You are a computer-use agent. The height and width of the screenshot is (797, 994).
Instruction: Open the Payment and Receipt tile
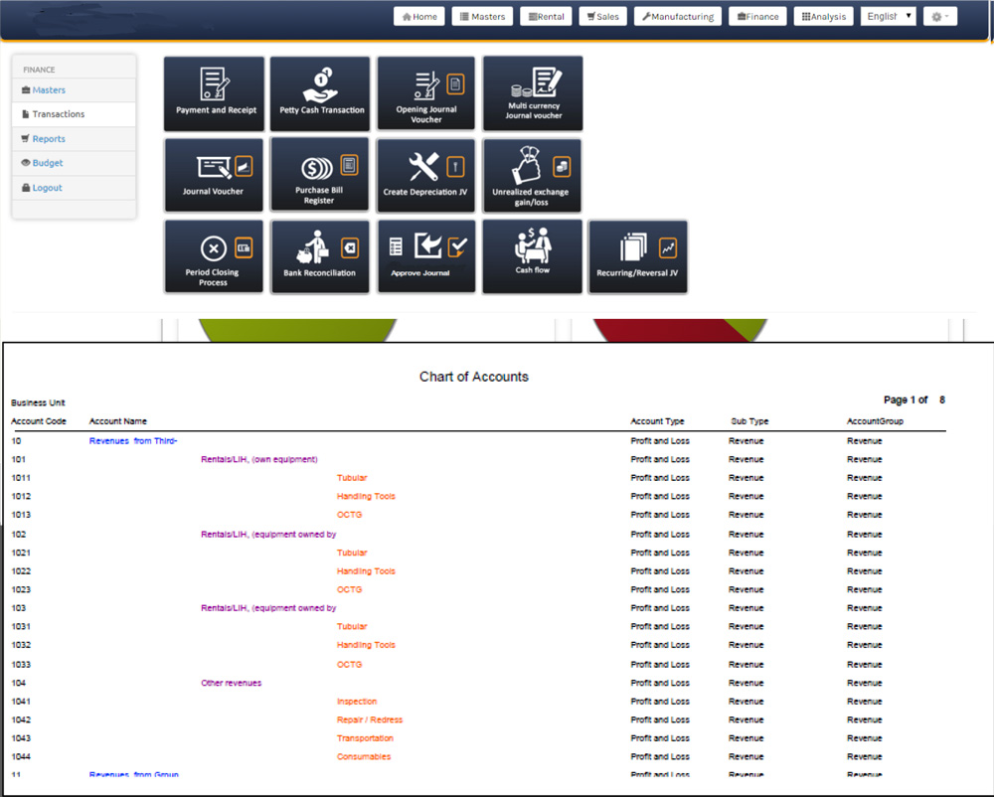coord(214,93)
